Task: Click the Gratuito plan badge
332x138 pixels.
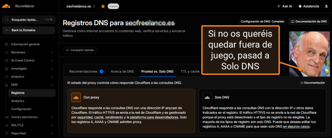Action: [x=113, y=6]
